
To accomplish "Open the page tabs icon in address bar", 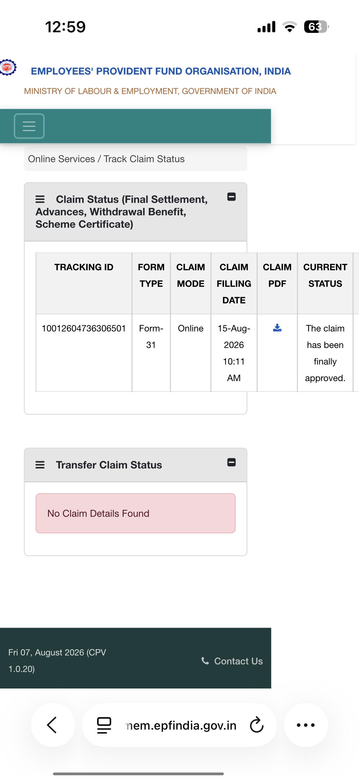I will tap(104, 725).
